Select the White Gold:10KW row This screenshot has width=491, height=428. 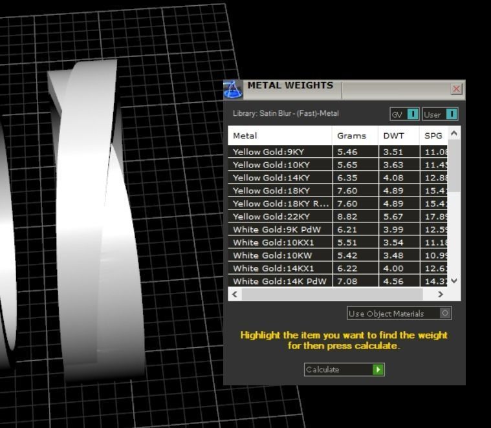coord(338,255)
